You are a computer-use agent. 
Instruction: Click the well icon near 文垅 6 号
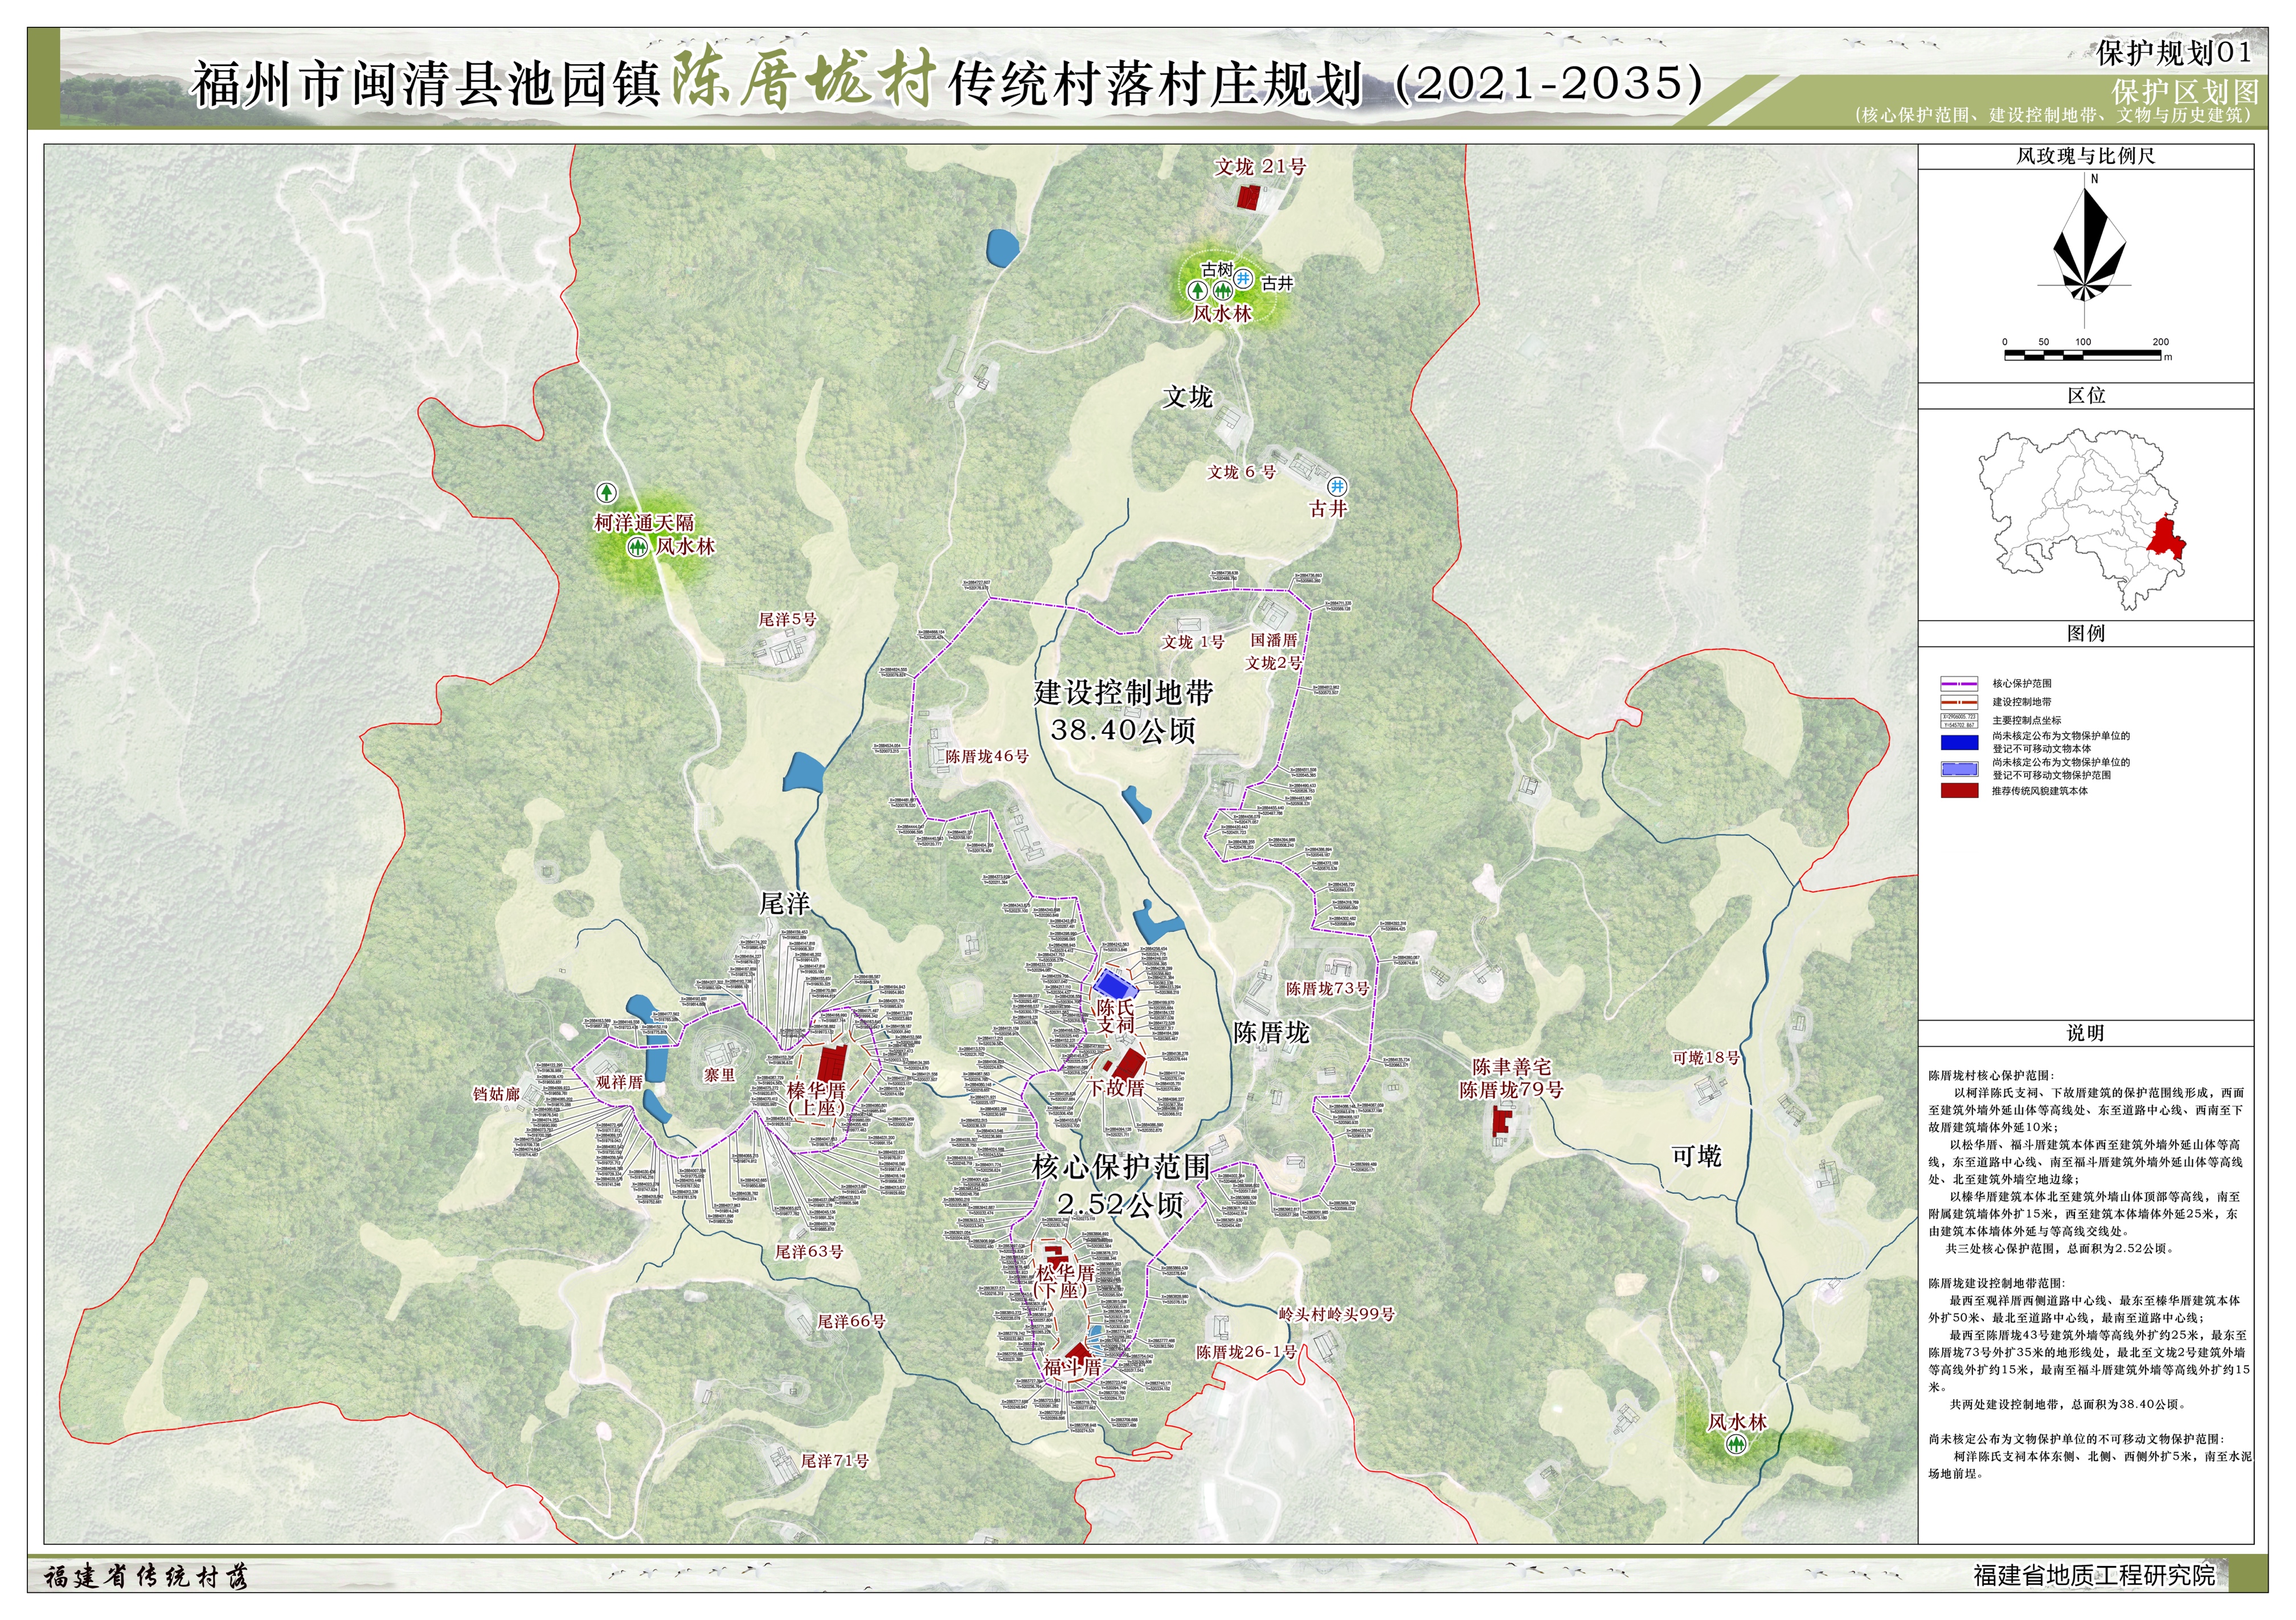[1337, 487]
